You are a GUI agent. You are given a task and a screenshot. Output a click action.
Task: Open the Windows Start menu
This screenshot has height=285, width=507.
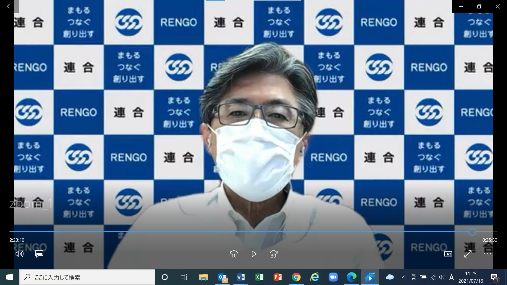pyautogui.click(x=10, y=277)
